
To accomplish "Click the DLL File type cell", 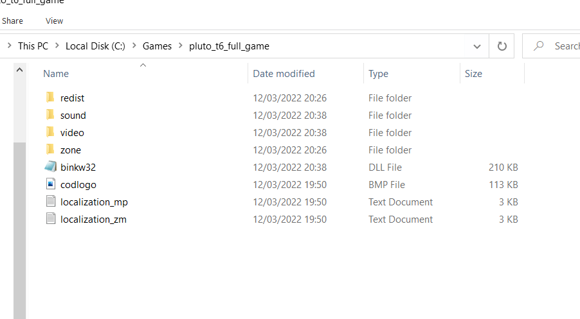I will point(385,168).
